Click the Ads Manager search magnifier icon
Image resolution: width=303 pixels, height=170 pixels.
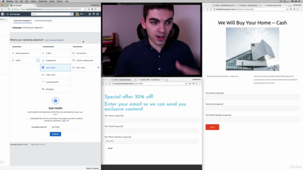(x=71, y=14)
